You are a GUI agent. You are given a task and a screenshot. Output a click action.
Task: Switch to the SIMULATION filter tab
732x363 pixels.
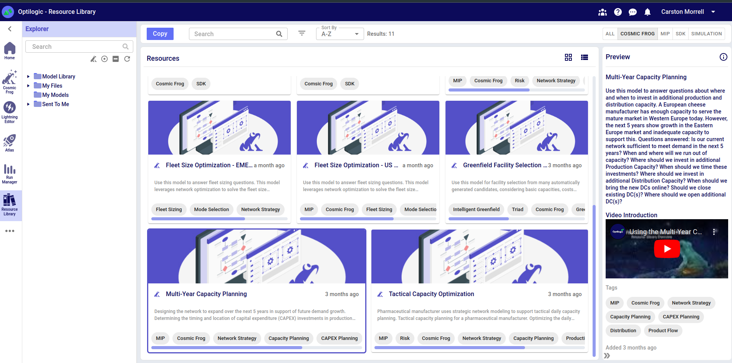click(x=706, y=33)
